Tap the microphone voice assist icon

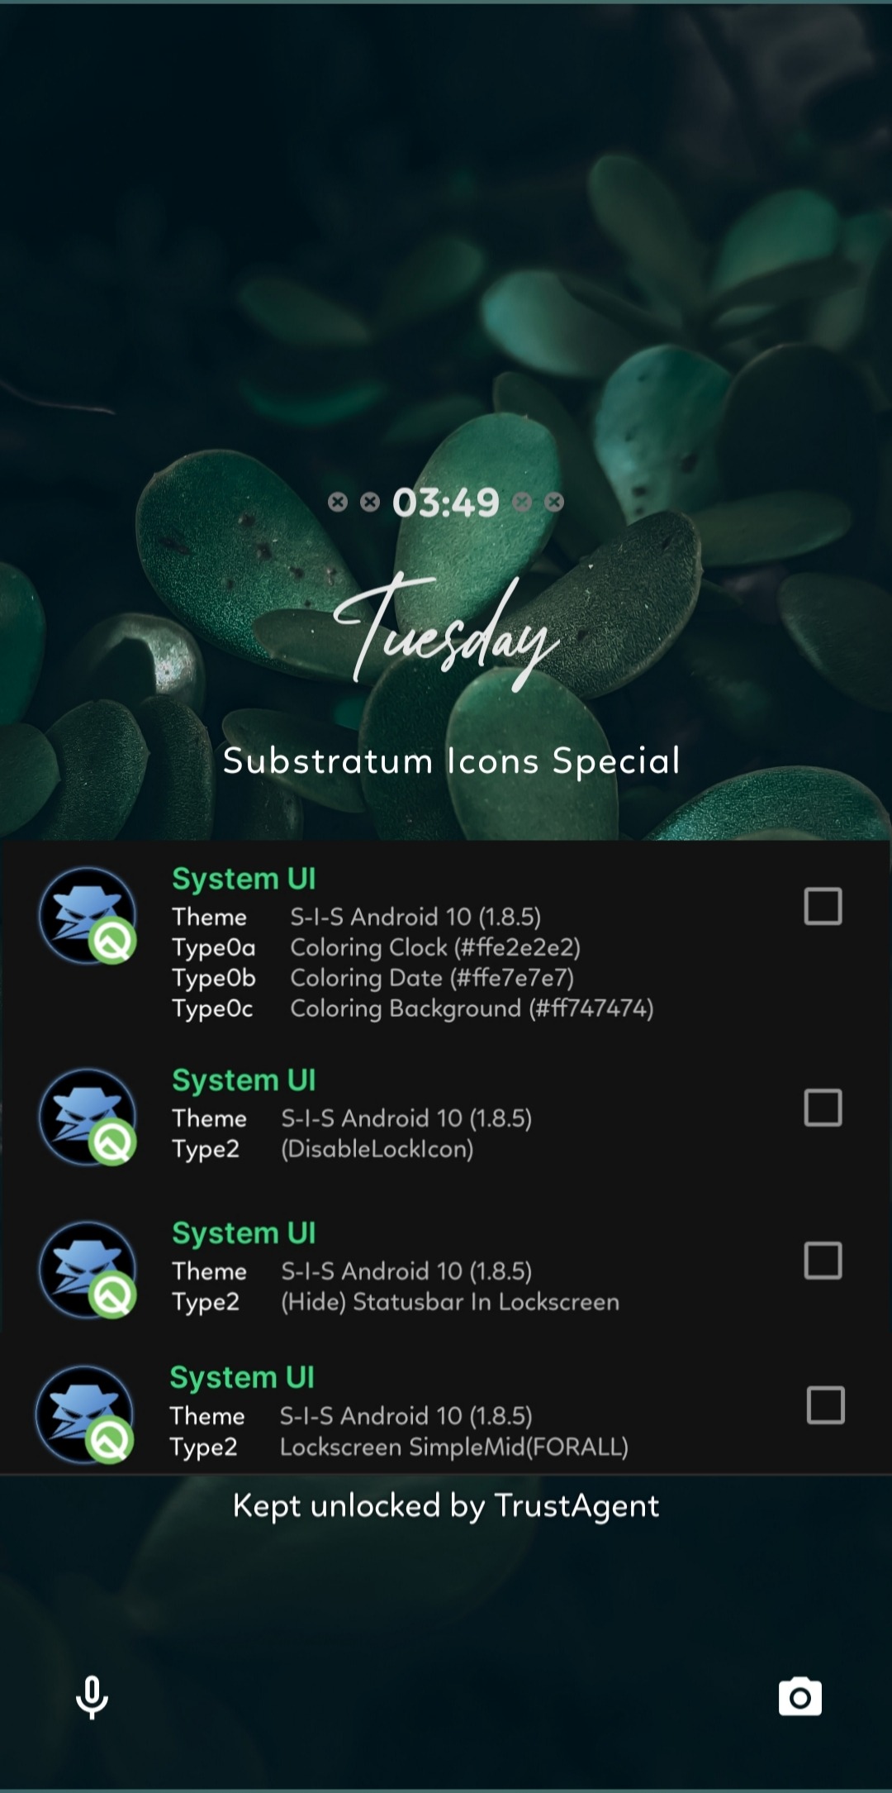tap(92, 1697)
